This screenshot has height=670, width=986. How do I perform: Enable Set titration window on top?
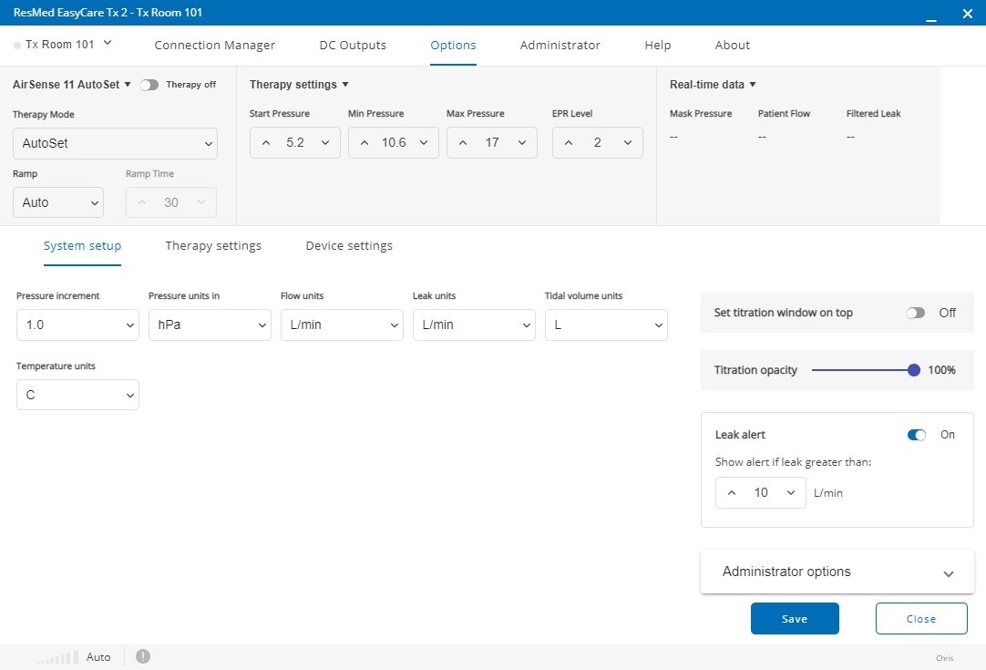click(x=916, y=313)
